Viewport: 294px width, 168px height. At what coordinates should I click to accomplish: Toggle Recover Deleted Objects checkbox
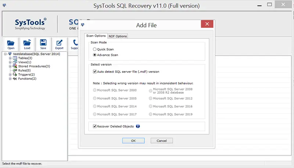[x=95, y=126]
